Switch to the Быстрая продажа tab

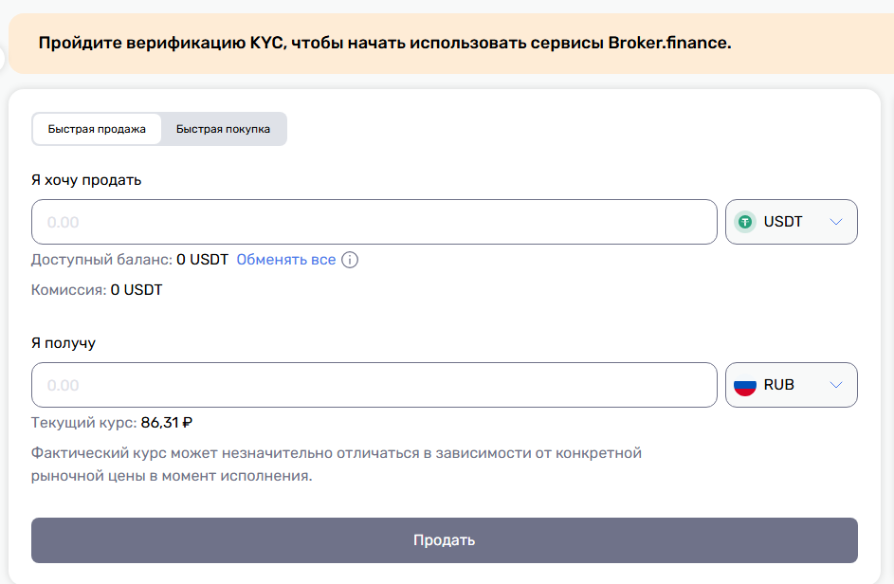click(x=97, y=129)
